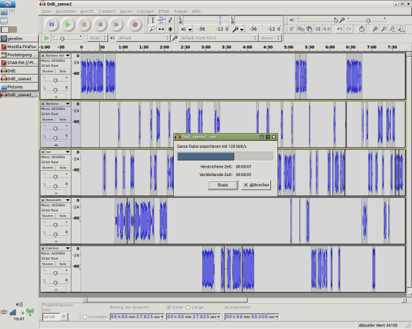
Task: Toggle the Einrasten snap checkbox
Action: click(x=84, y=317)
